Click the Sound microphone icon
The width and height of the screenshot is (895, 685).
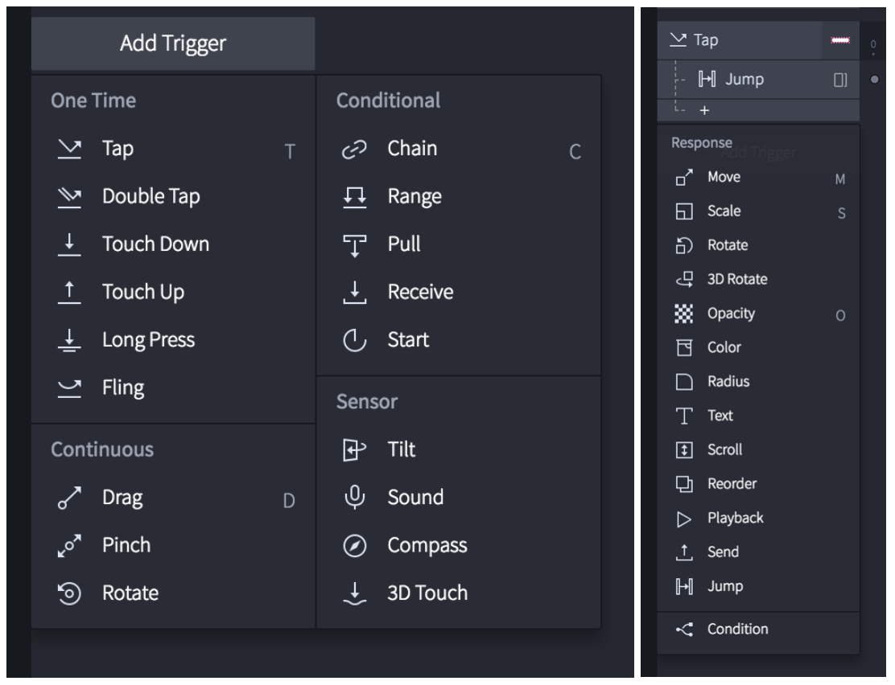[x=355, y=497]
